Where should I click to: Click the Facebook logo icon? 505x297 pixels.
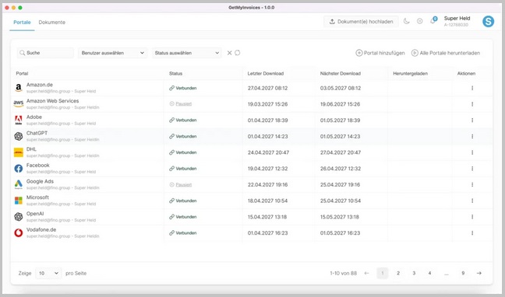coord(19,169)
